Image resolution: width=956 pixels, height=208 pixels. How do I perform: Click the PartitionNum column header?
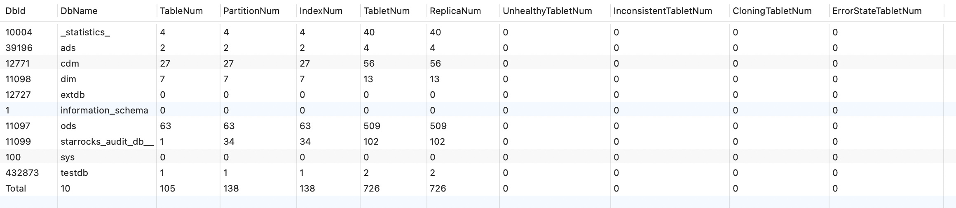coord(251,11)
